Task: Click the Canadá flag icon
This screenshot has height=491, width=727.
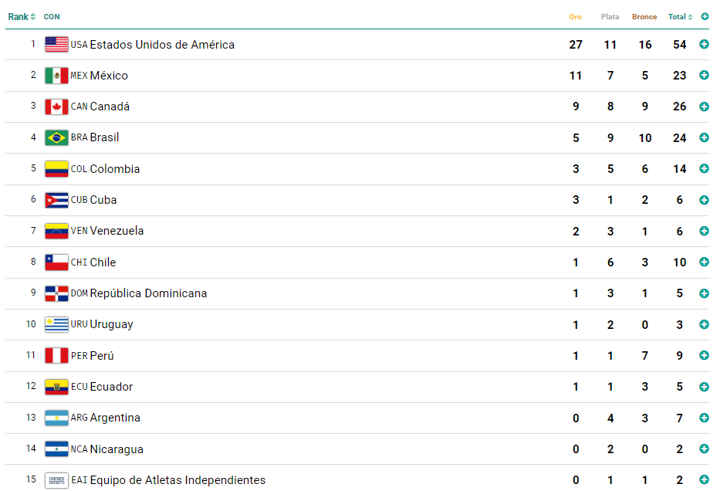Action: [56, 107]
